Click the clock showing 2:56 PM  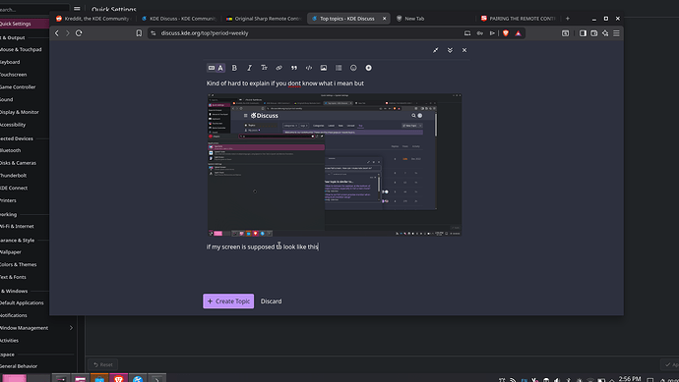point(630,378)
